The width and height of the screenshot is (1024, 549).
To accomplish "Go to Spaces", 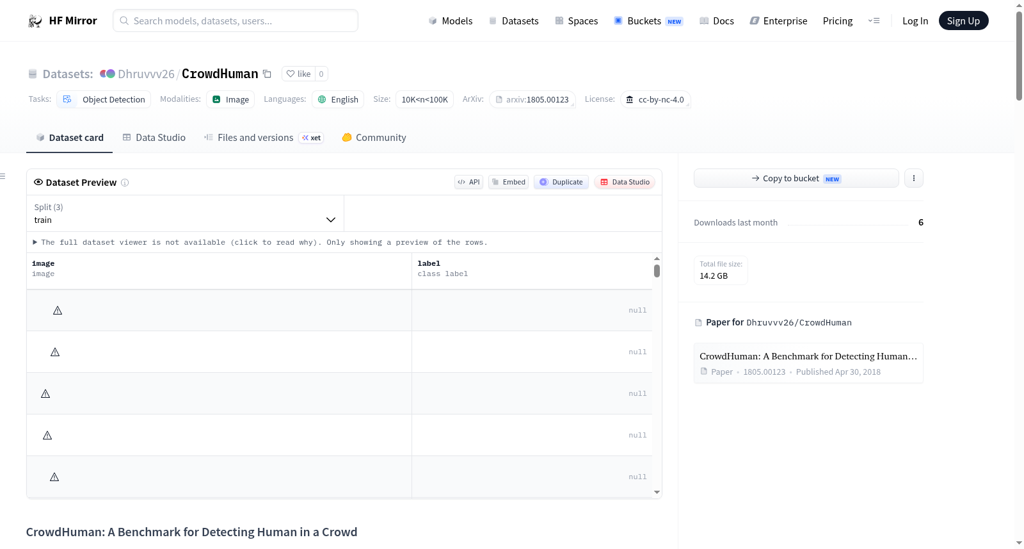I will click(x=576, y=20).
